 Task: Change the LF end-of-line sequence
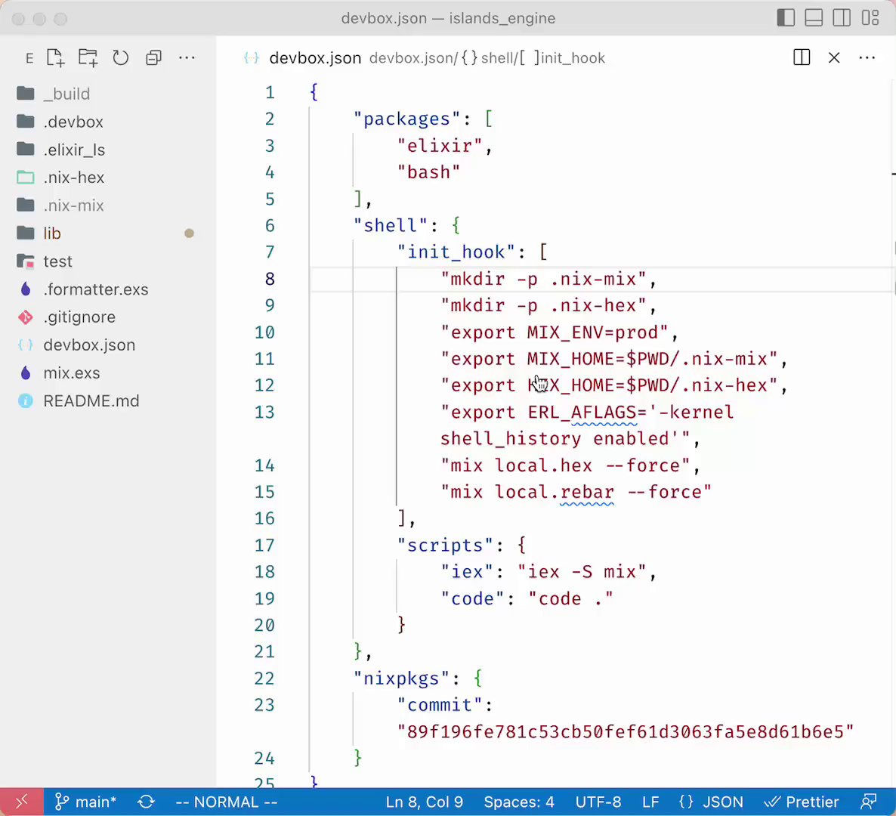click(x=650, y=802)
